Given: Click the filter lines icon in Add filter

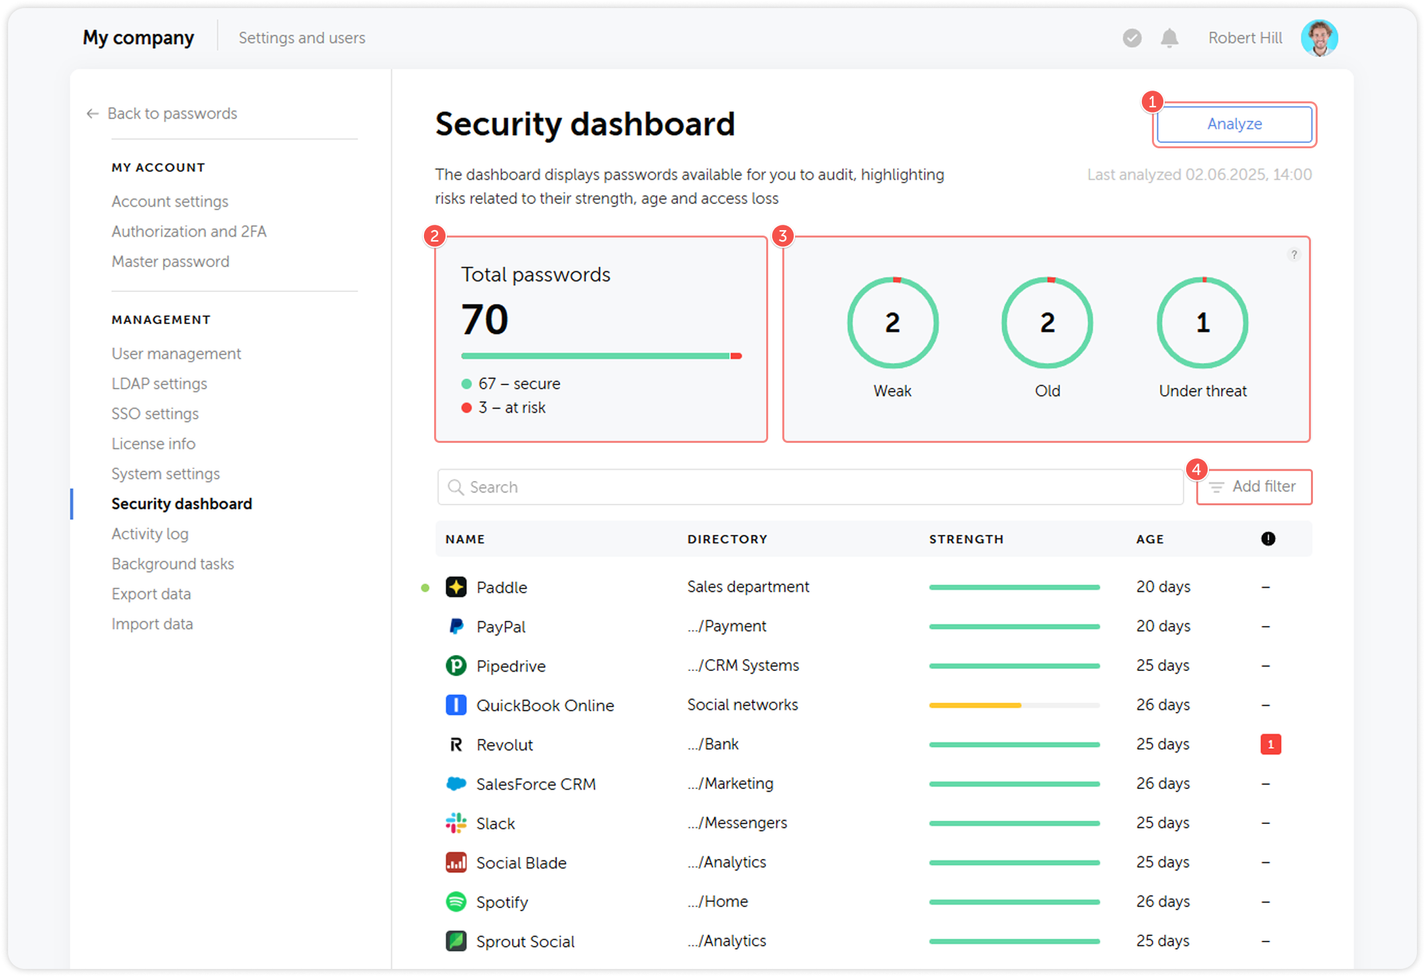Looking at the screenshot, I should [1216, 487].
